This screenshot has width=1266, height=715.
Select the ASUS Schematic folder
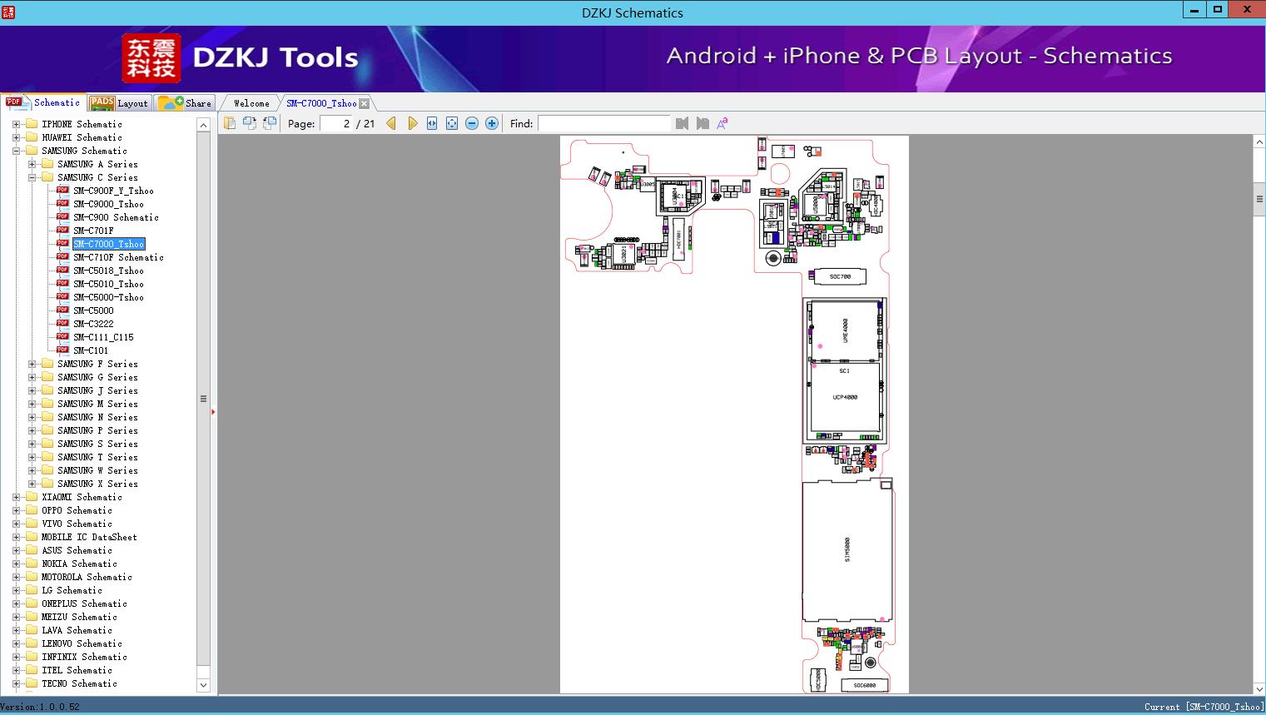click(77, 550)
